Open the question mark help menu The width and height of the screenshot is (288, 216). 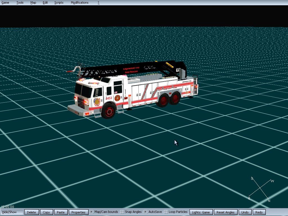pos(98,3)
